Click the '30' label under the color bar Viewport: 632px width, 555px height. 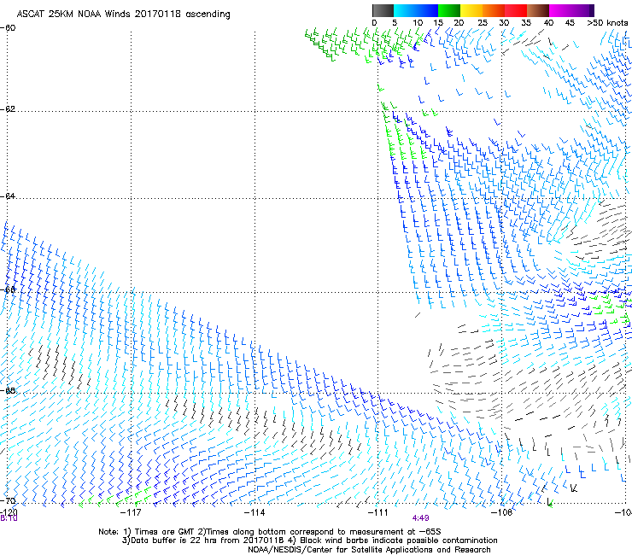click(504, 23)
